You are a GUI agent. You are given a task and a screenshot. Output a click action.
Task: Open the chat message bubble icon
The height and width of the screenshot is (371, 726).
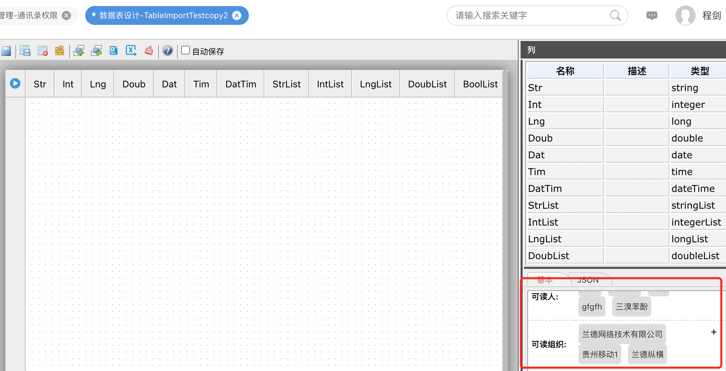652,15
